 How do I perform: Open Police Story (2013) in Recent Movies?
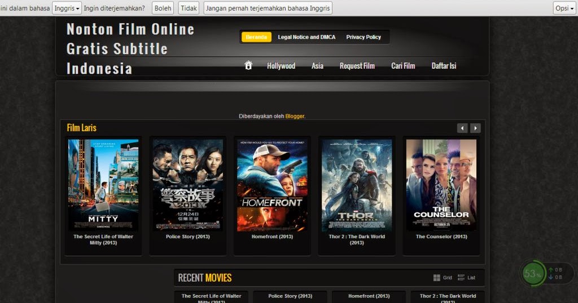290,296
